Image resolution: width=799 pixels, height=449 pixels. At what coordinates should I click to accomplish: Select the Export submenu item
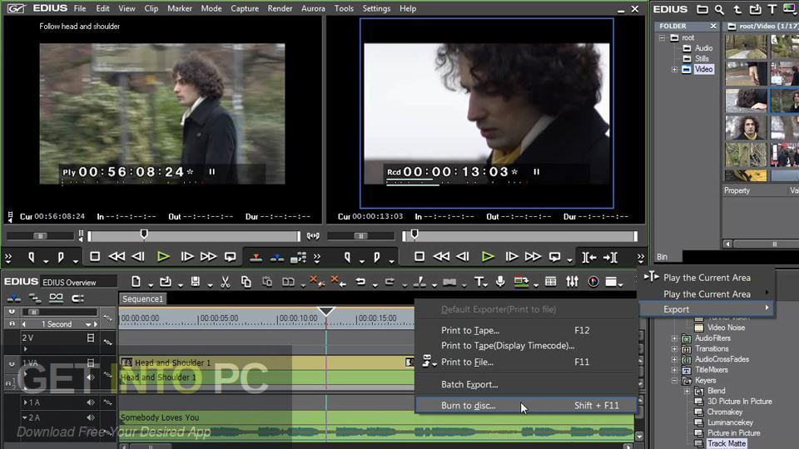[x=705, y=309]
